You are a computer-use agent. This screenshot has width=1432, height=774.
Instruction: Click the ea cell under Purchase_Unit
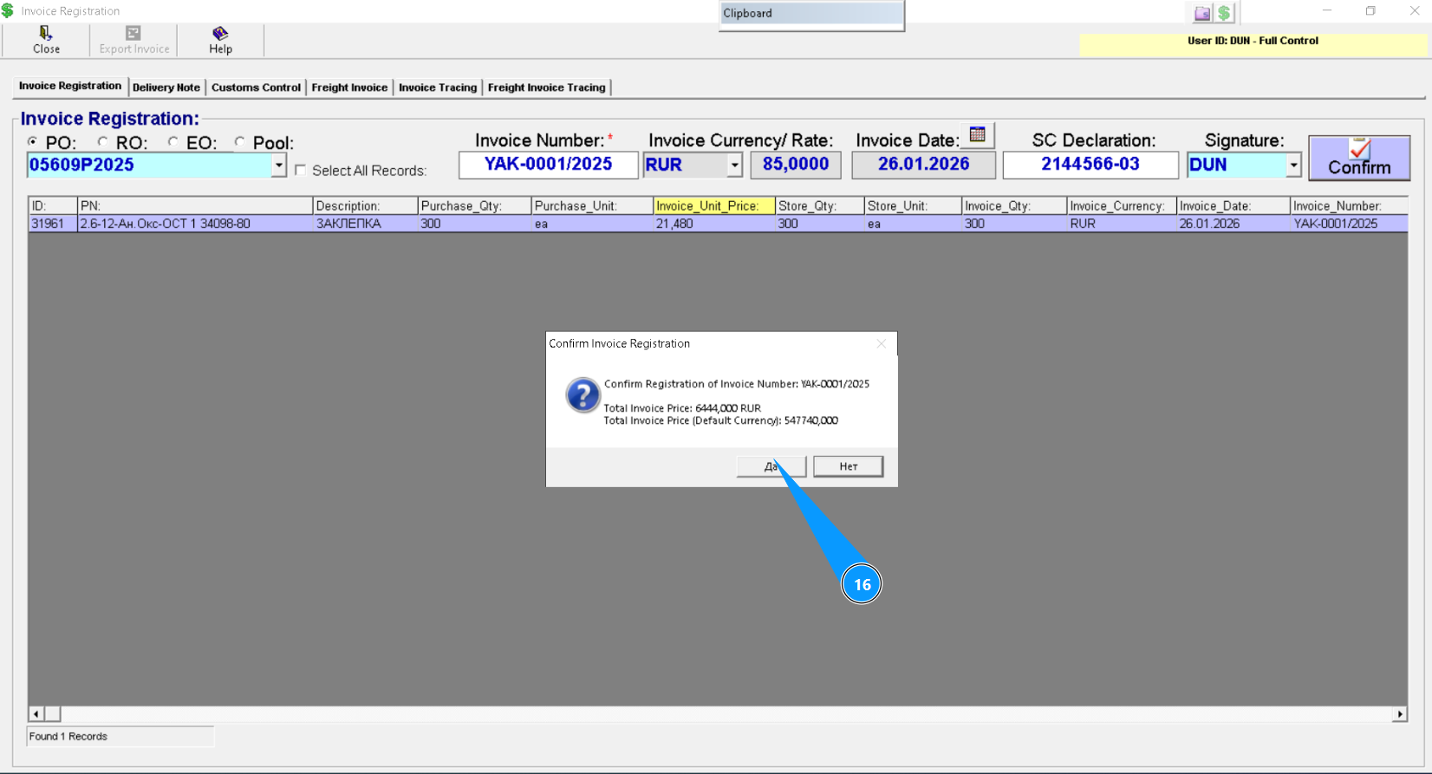[593, 224]
